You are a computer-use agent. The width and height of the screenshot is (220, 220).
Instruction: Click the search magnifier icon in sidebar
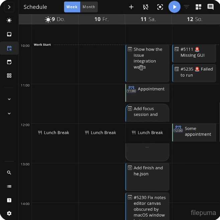tap(9, 173)
